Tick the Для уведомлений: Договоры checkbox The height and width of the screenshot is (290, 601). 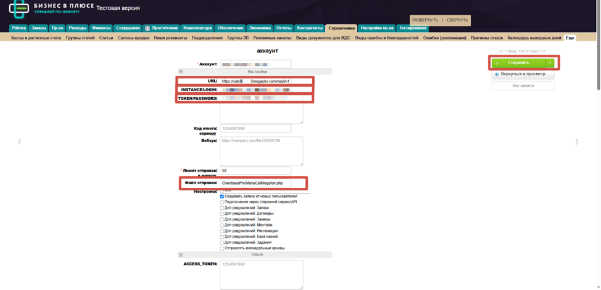(222, 214)
